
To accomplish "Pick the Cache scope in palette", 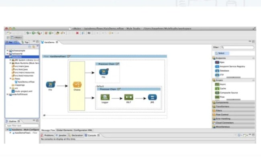I will pos(220,88).
